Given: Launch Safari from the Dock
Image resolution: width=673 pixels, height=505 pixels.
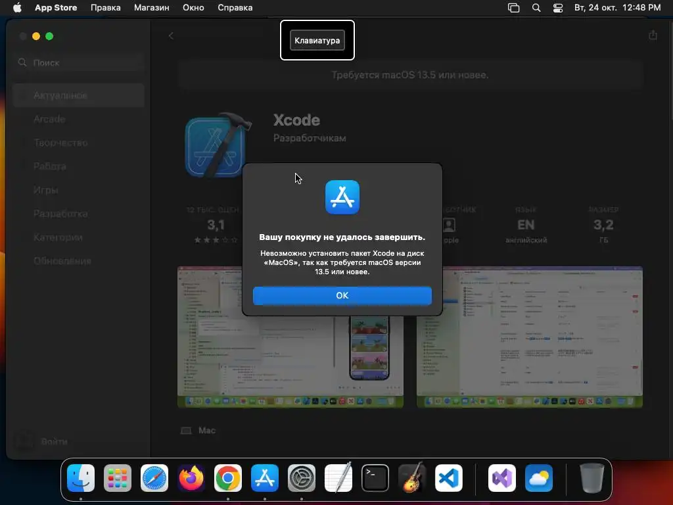Looking at the screenshot, I should tap(154, 478).
